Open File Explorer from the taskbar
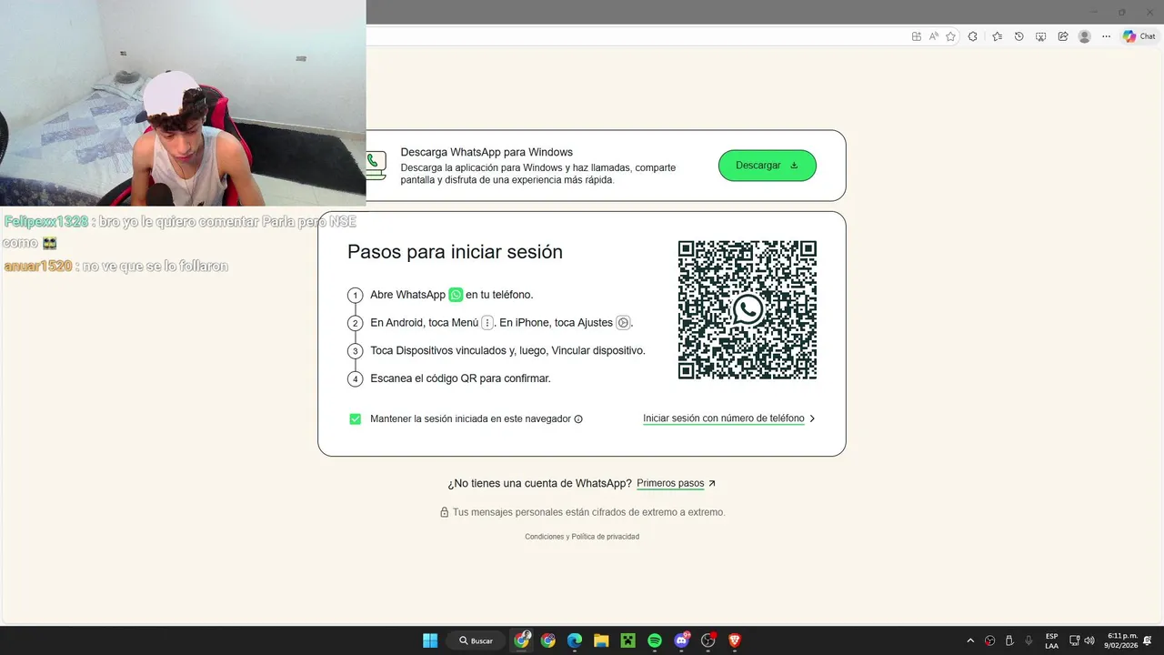1164x655 pixels. coord(601,640)
